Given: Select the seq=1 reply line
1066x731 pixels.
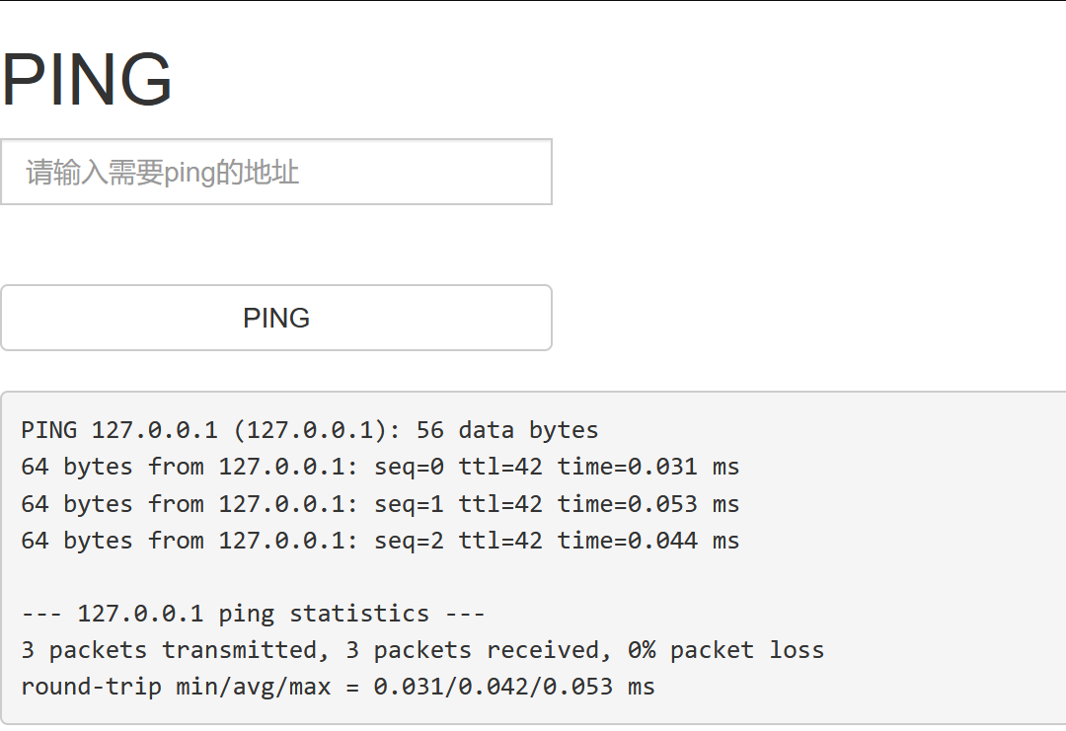Looking at the screenshot, I should [x=380, y=504].
